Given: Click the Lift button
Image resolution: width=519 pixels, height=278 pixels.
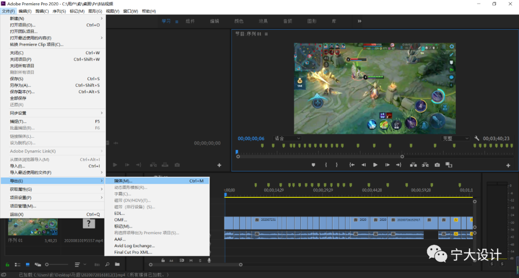Looking at the screenshot, I should pos(413,165).
